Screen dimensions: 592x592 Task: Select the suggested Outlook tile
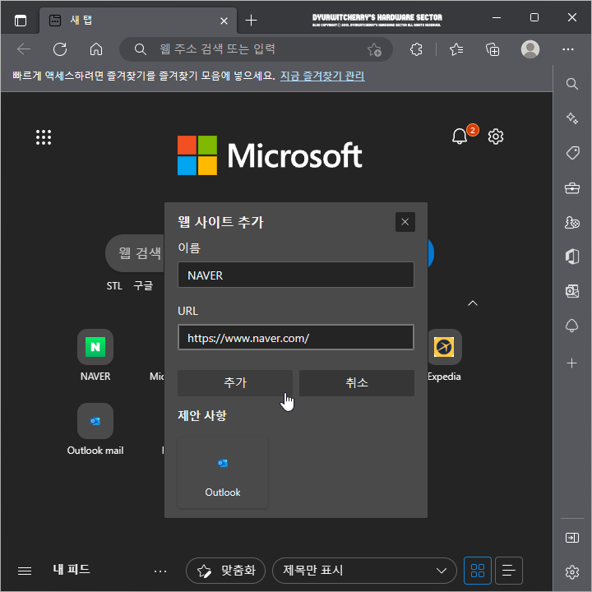[x=223, y=473]
